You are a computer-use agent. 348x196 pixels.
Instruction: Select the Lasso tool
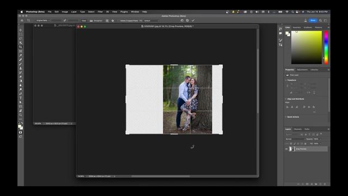click(21, 39)
